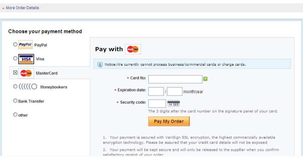Screen dimensions: 303x157
Task: Select the Moneybookers radio button
Action: click(15, 87)
